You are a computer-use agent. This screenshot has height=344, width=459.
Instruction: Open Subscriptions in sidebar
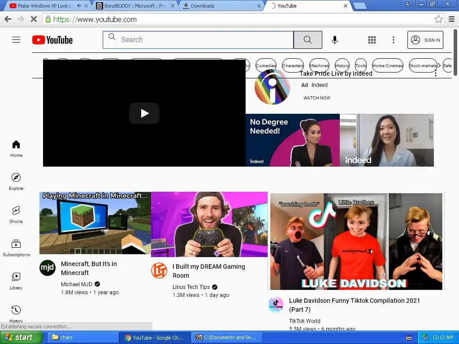click(x=16, y=248)
